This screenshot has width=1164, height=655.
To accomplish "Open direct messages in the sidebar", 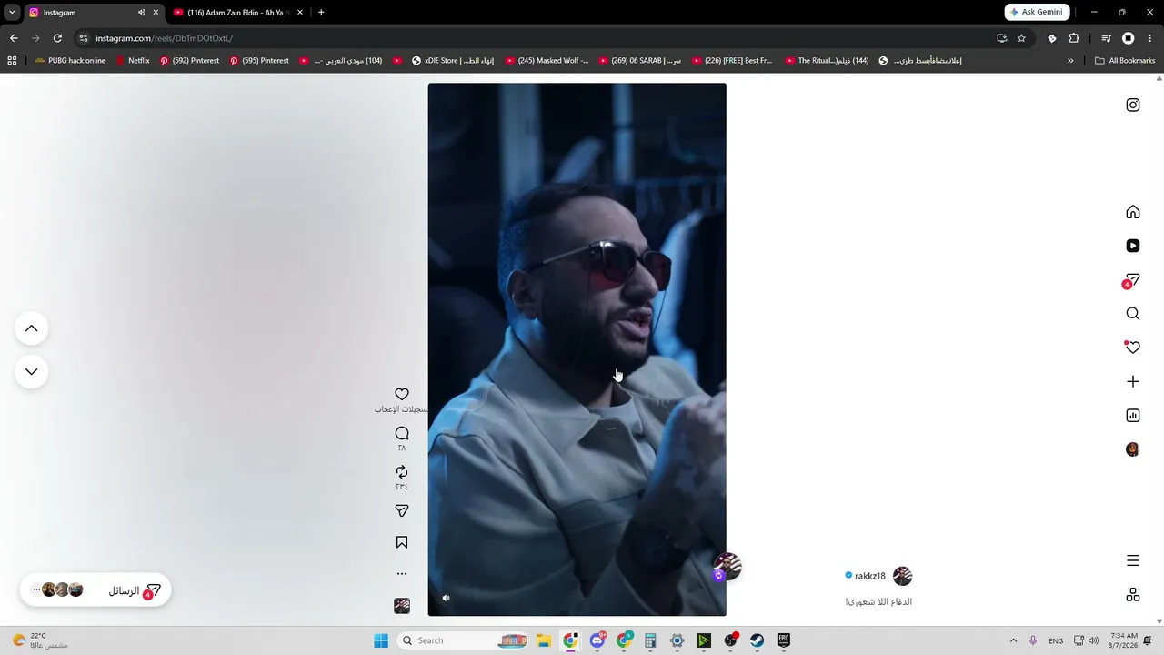I will [1132, 280].
